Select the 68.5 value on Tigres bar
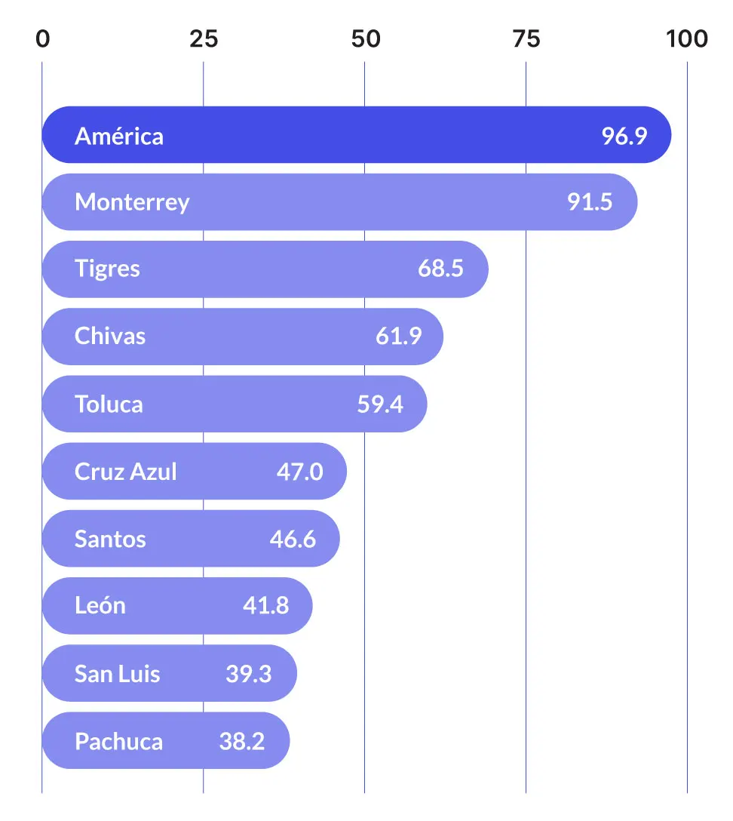The height and width of the screenshot is (821, 733). [441, 269]
